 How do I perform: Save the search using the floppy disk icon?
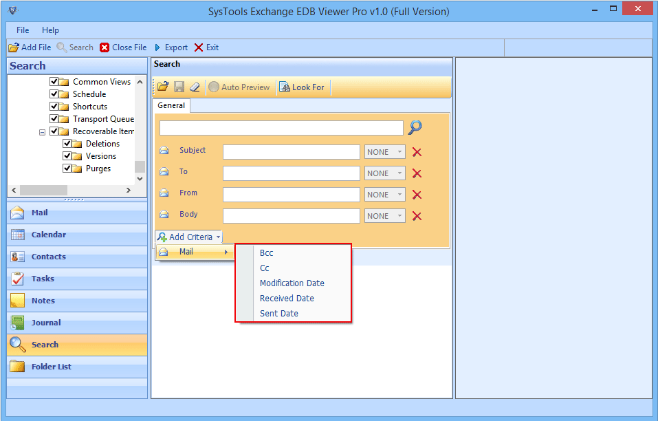click(179, 87)
